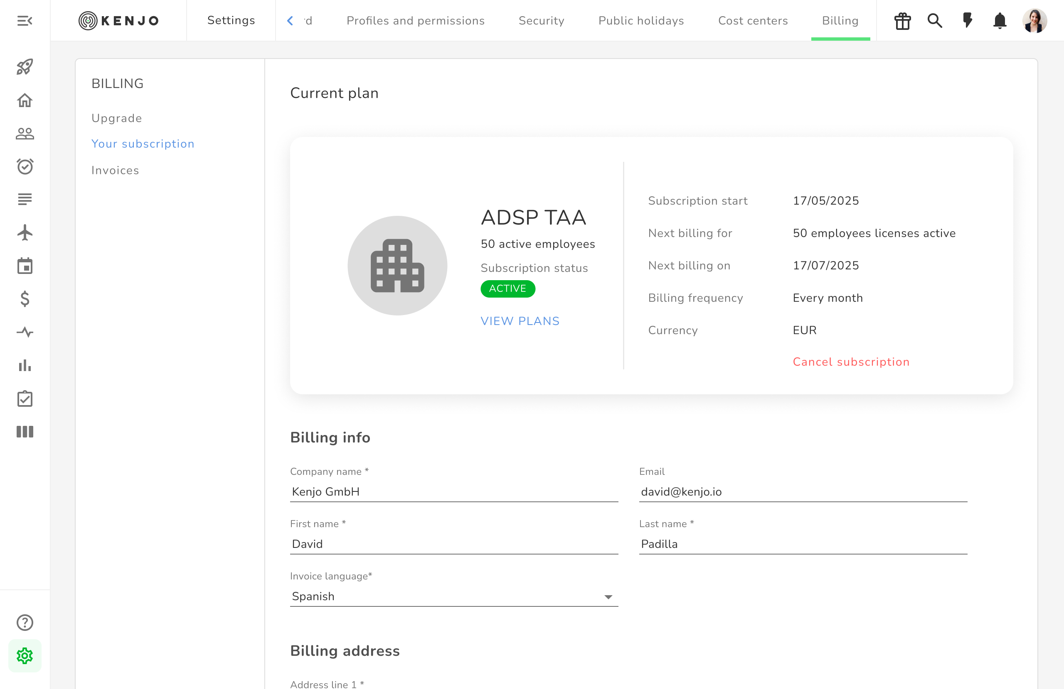
Task: Click the Company name input field
Action: 453,491
